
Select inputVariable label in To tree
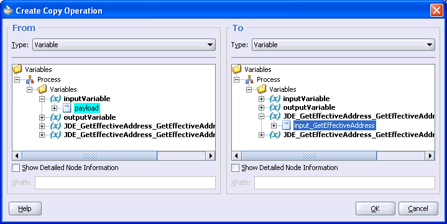(306, 99)
